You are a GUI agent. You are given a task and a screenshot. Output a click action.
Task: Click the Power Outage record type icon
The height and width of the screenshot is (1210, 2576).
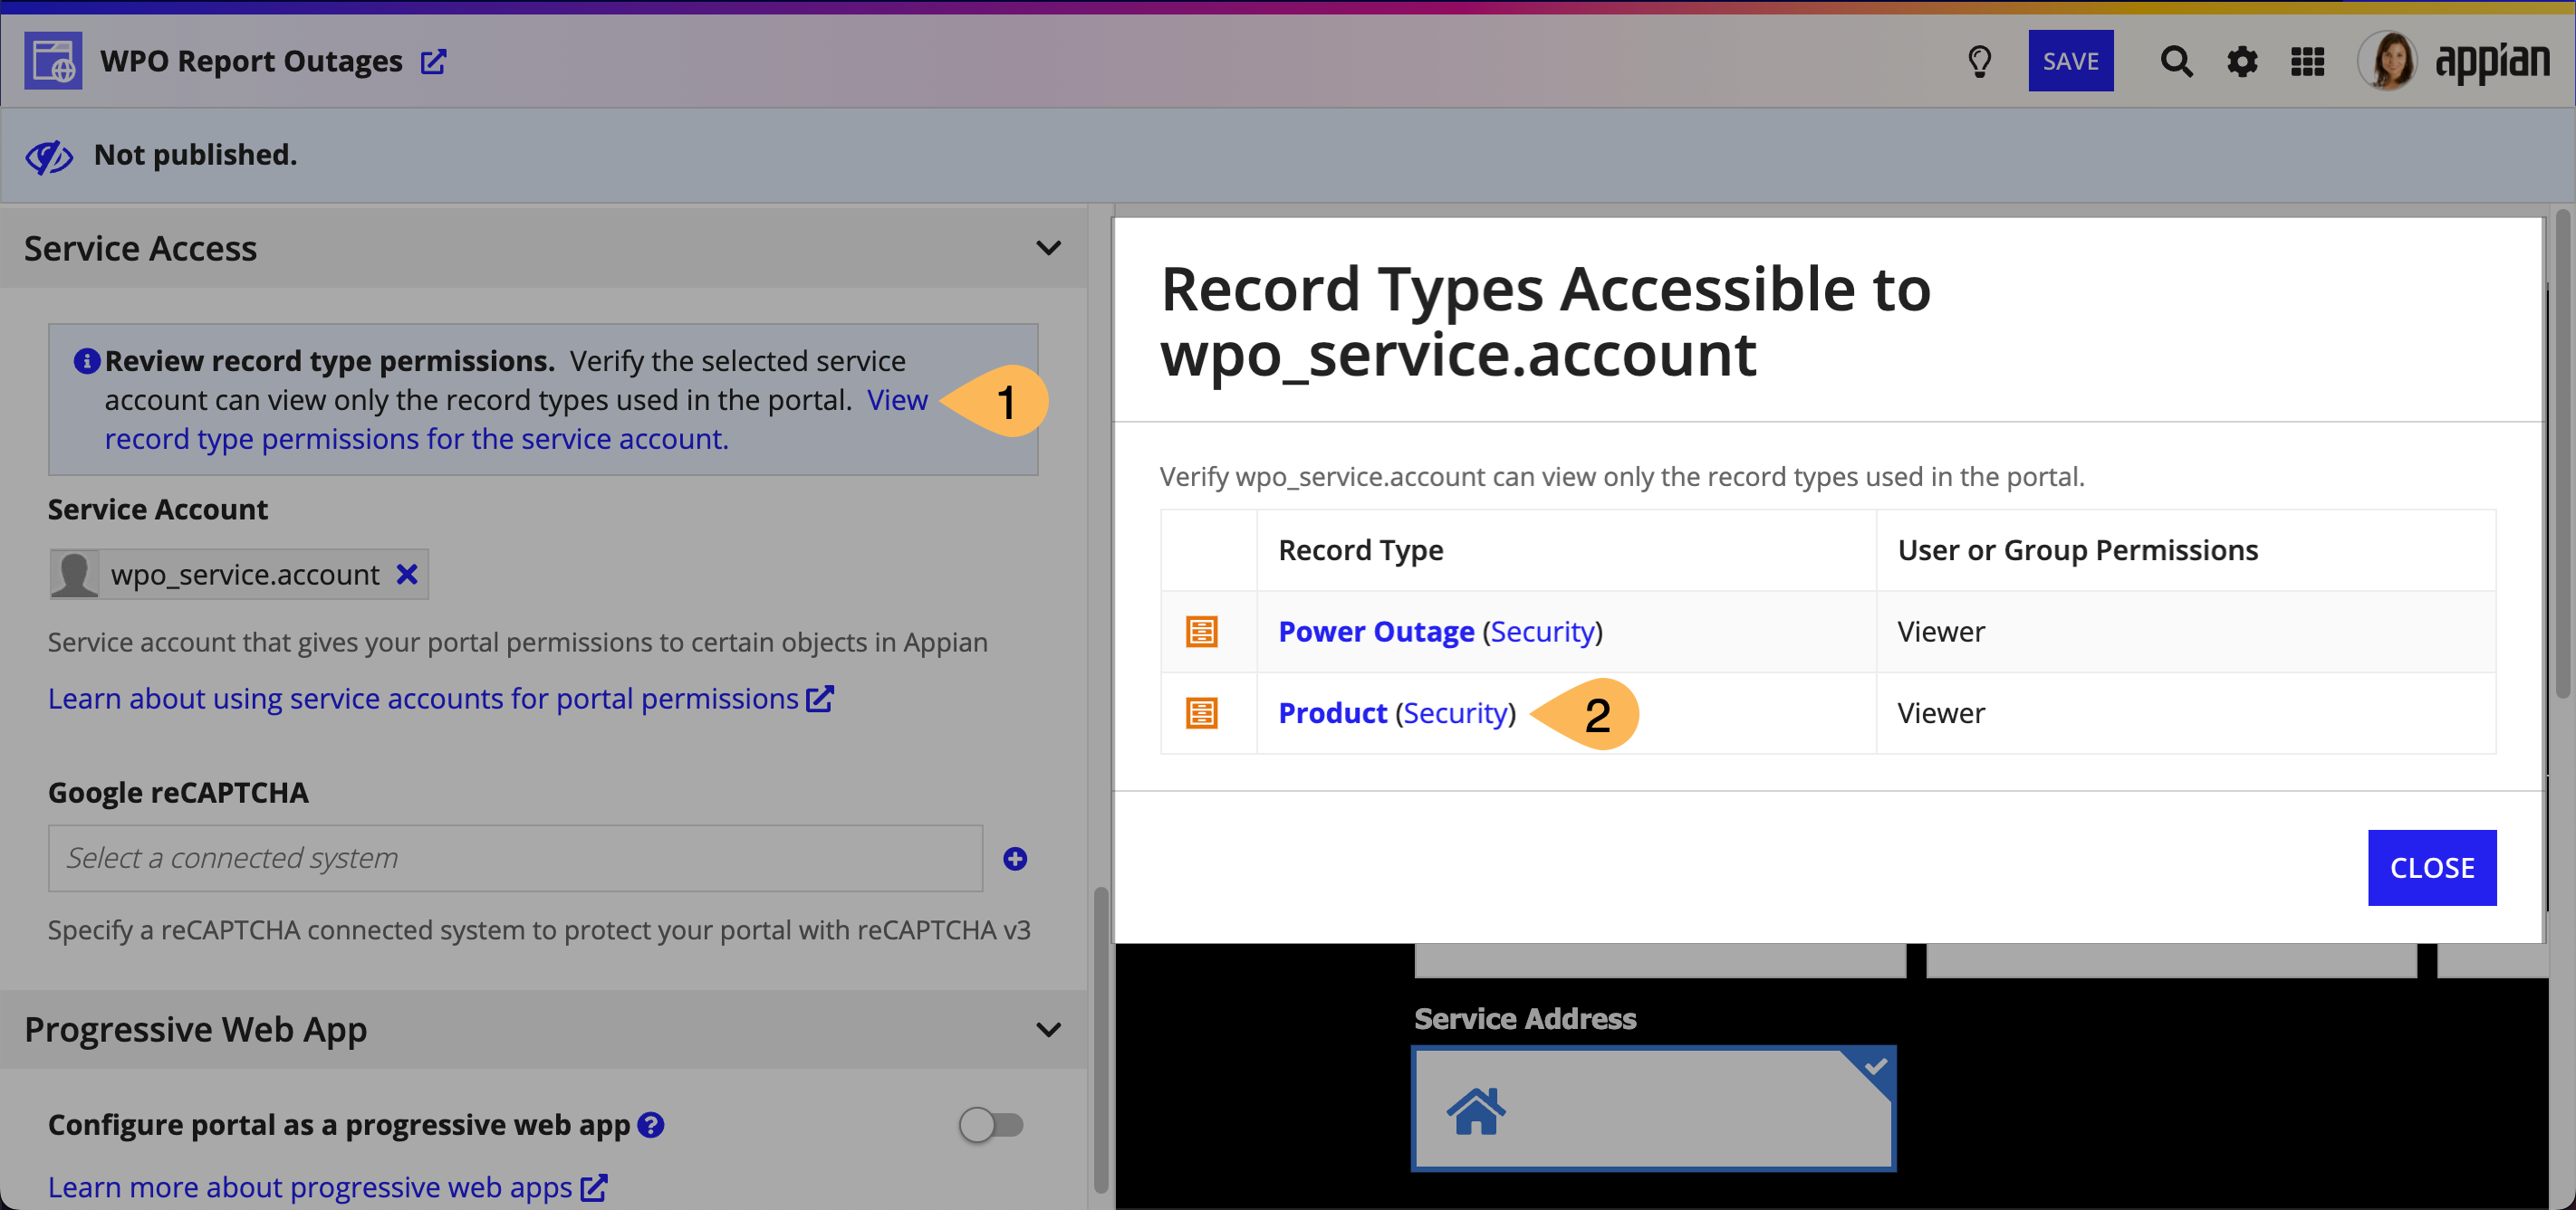click(x=1201, y=632)
